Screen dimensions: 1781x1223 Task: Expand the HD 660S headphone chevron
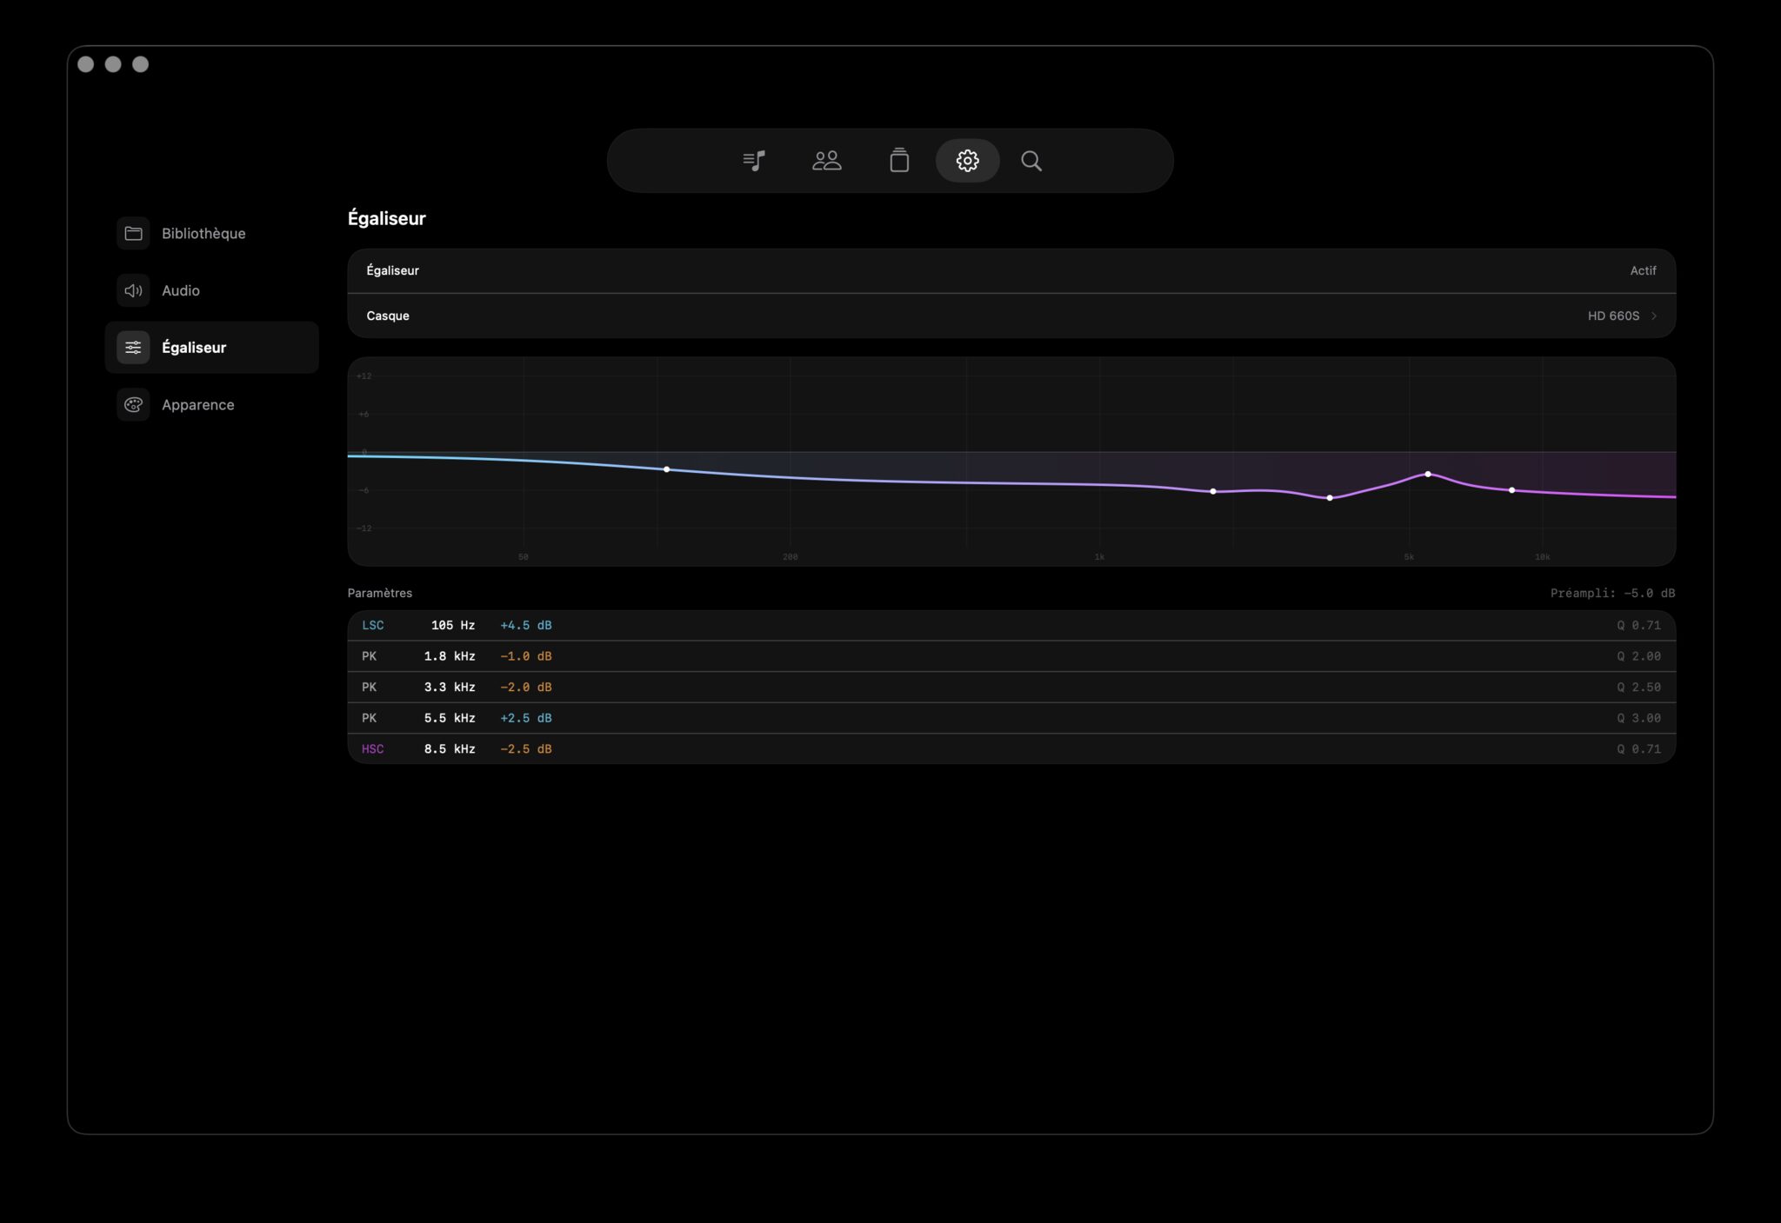pos(1653,316)
